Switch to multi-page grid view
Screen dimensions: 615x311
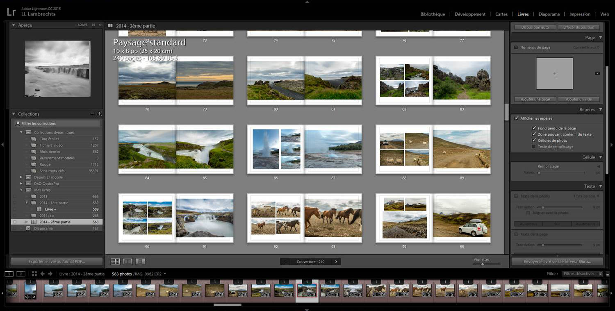tap(115, 261)
